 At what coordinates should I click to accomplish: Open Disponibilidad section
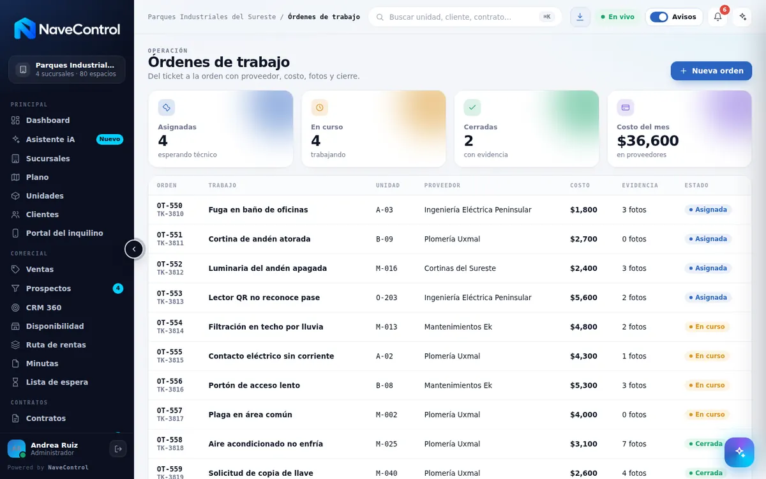click(x=67, y=326)
